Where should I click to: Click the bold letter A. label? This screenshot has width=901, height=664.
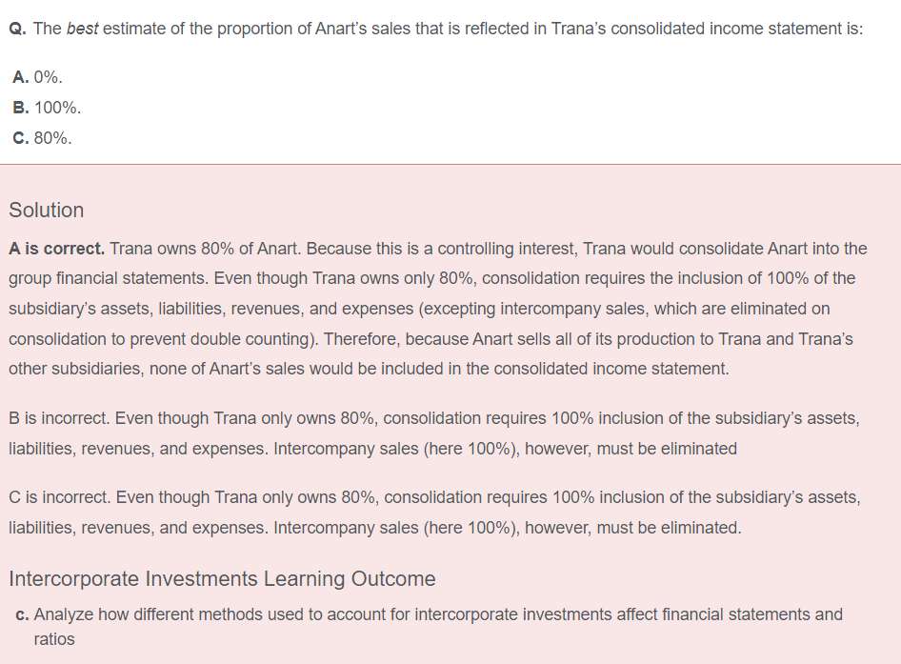point(21,77)
